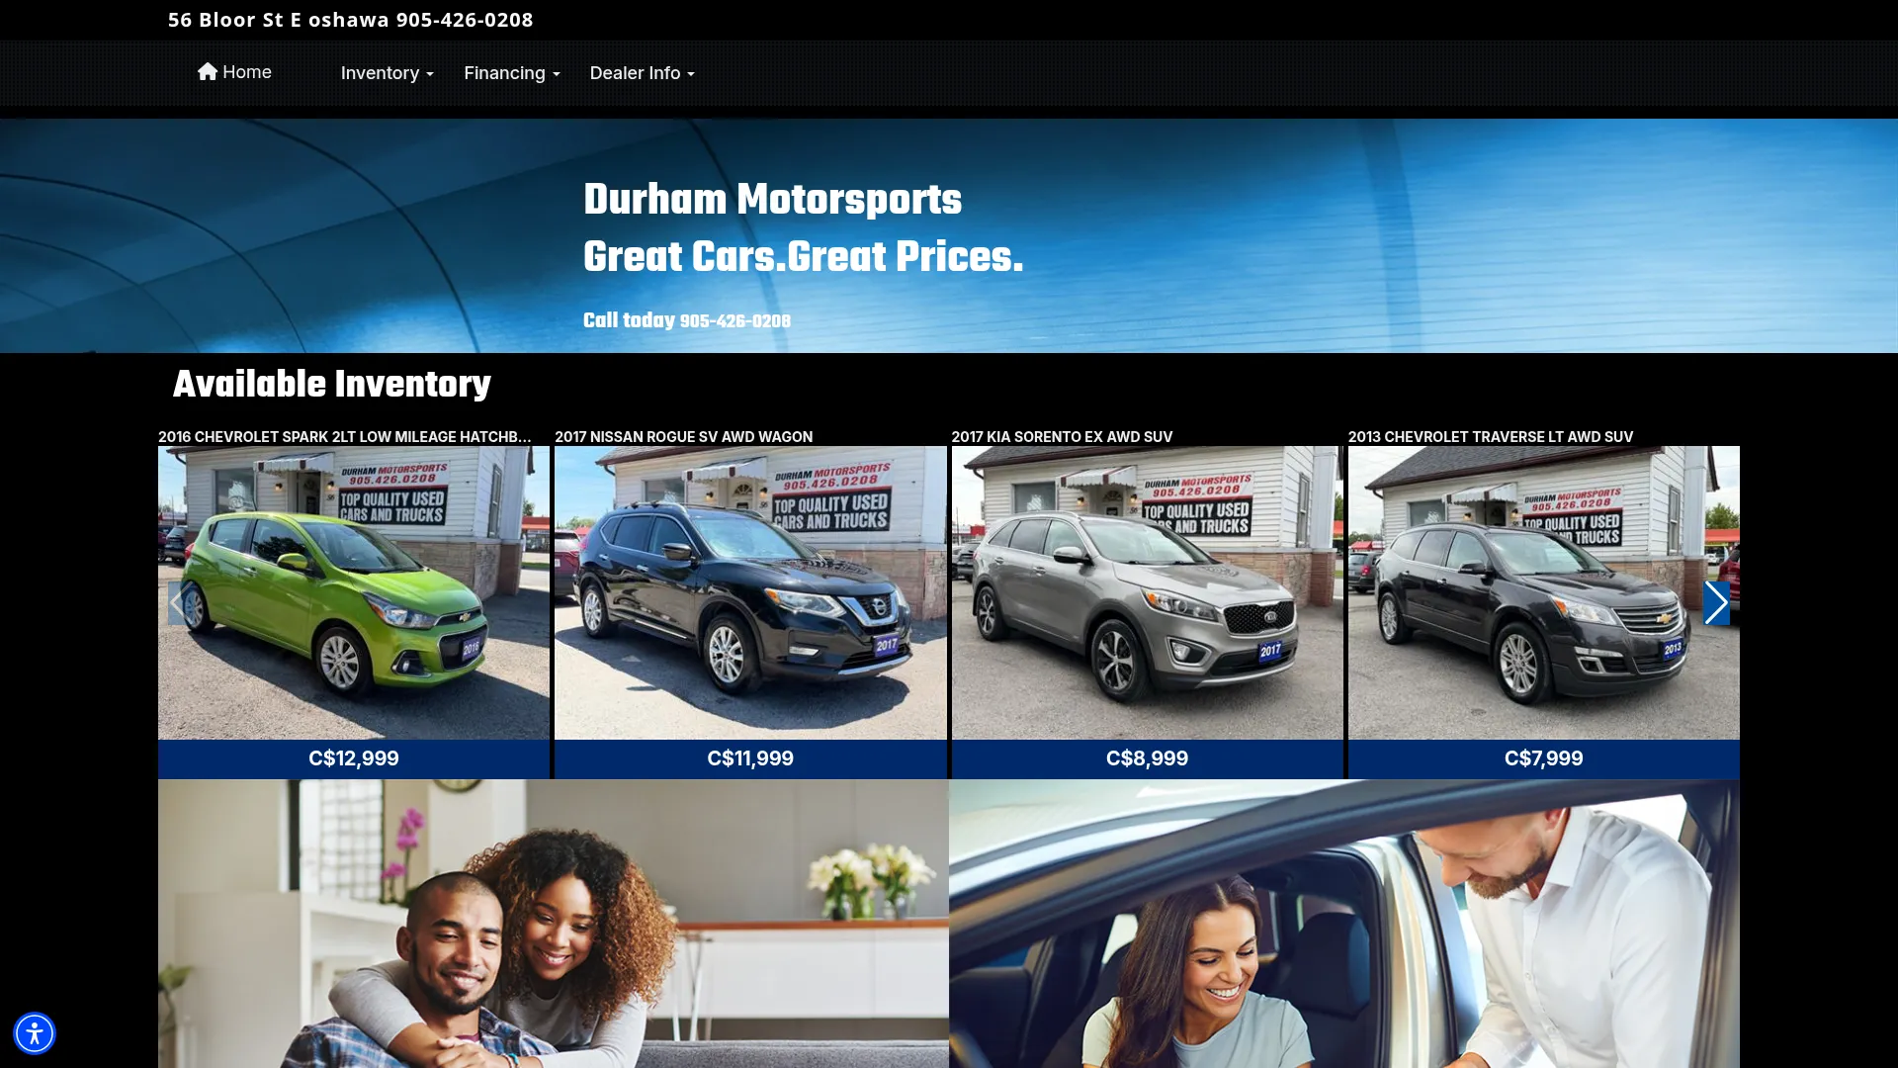Open the accessibility options icon
The image size is (1898, 1068).
coord(35,1033)
